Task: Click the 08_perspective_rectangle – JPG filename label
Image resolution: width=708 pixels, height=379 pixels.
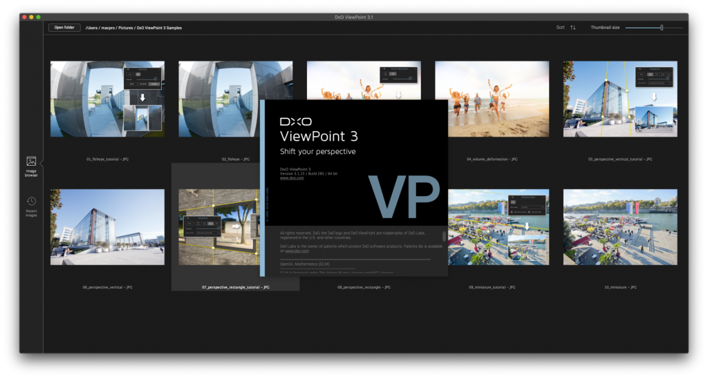Action: point(364,287)
